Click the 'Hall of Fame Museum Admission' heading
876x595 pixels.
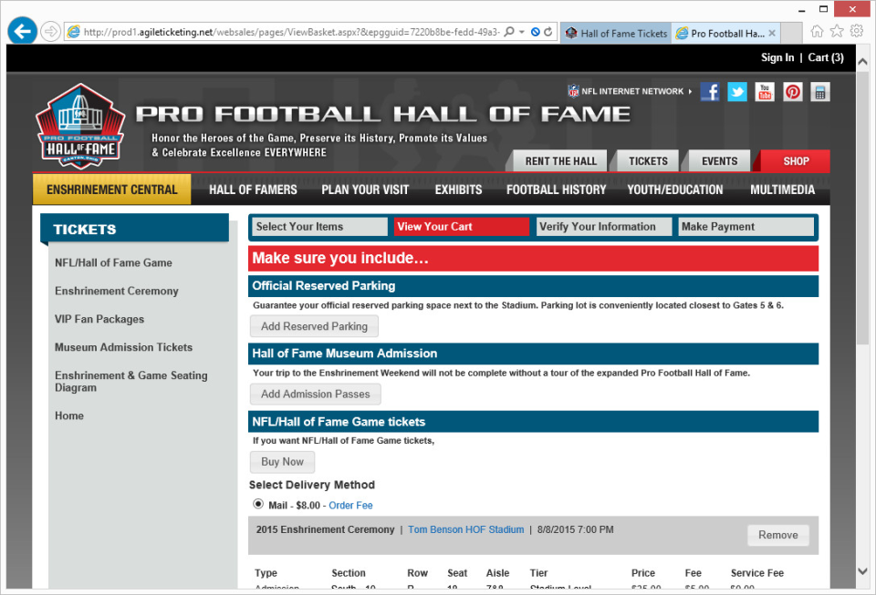(345, 353)
